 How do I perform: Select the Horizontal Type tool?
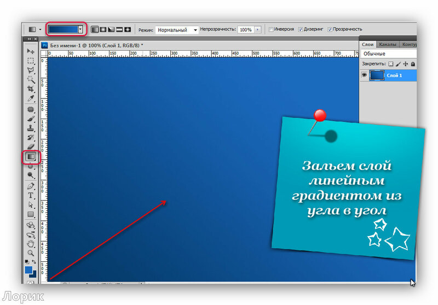31,196
